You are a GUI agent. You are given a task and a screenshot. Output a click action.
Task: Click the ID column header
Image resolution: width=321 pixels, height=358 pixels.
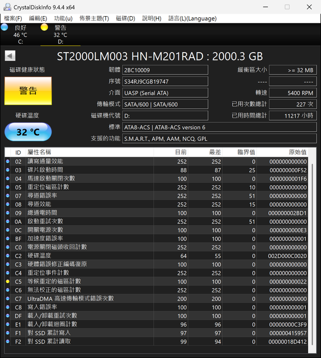click(x=18, y=152)
